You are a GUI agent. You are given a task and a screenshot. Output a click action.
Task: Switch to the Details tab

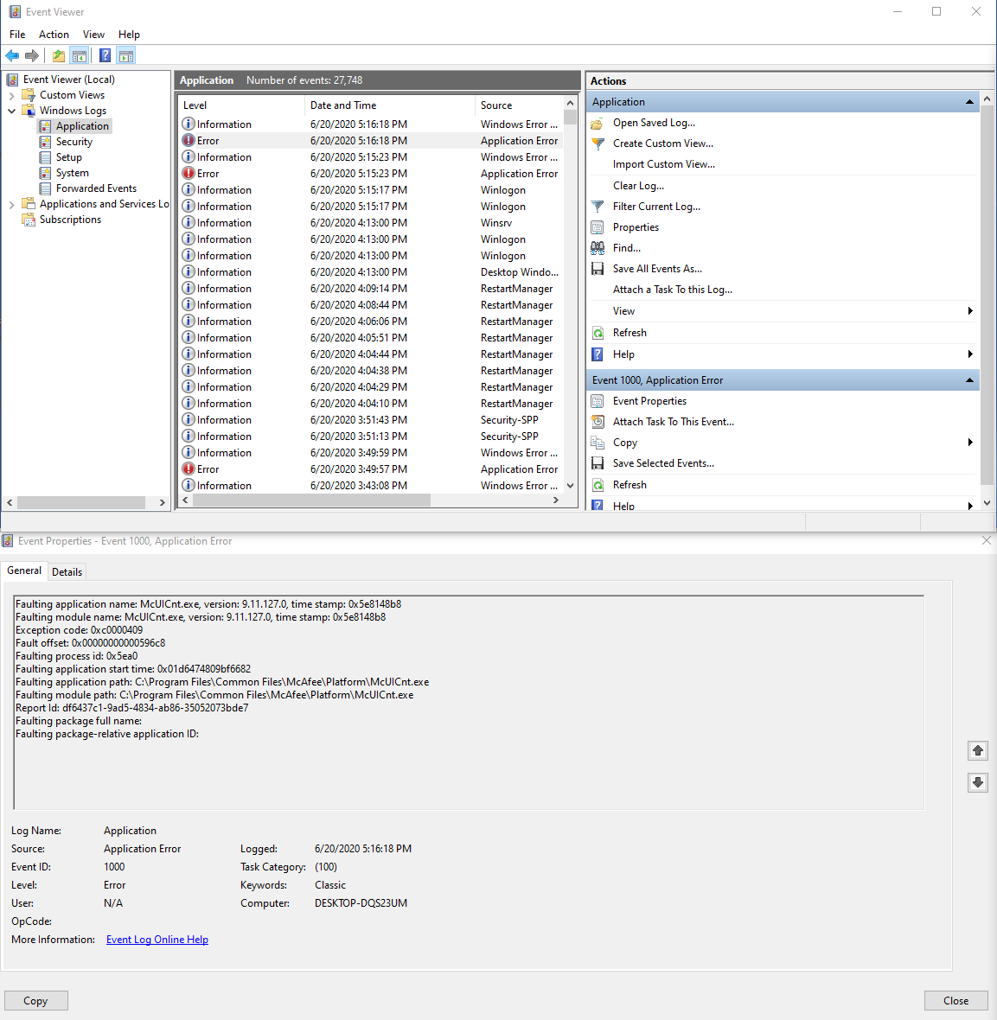(x=67, y=571)
